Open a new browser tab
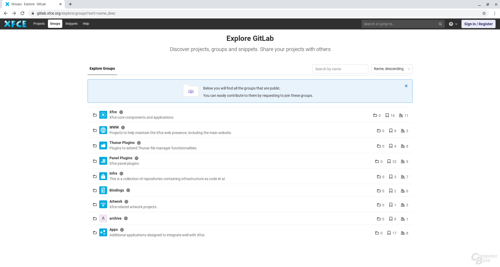 point(70,4)
